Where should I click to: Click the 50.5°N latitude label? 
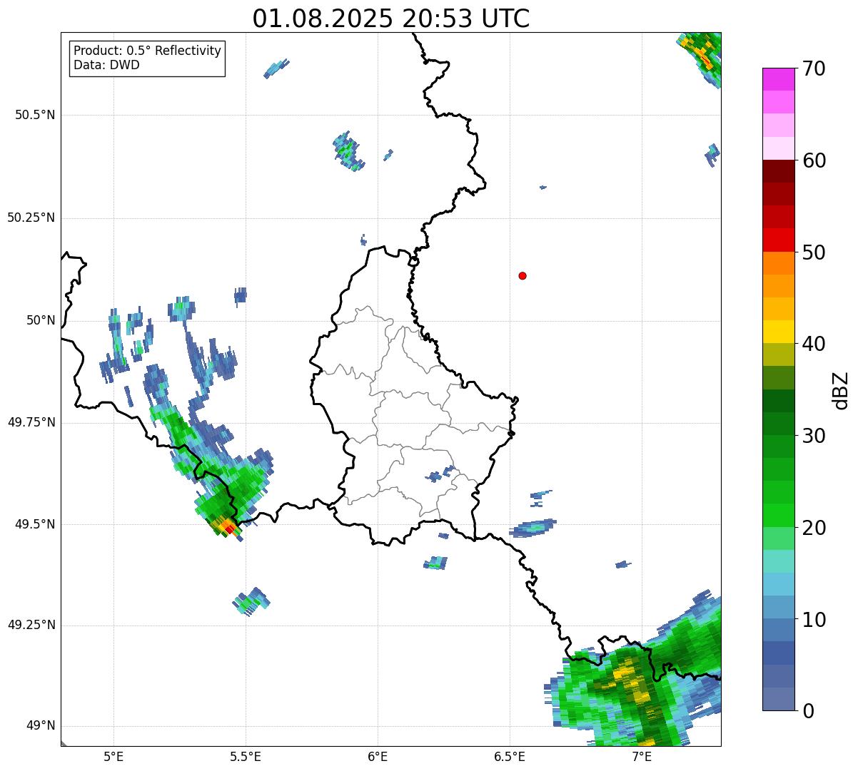(x=35, y=115)
